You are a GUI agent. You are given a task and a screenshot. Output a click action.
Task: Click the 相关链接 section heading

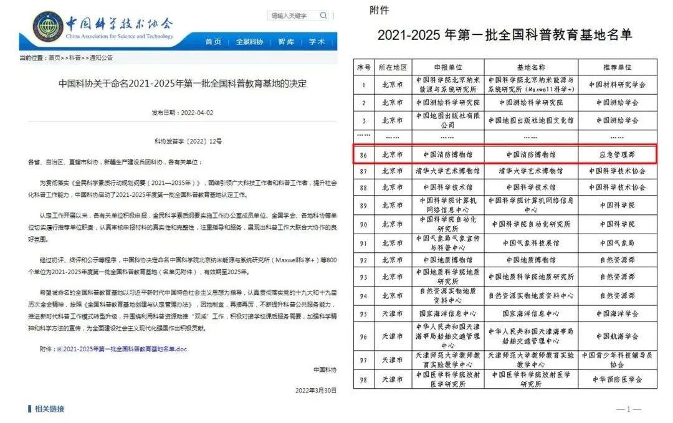click(49, 409)
